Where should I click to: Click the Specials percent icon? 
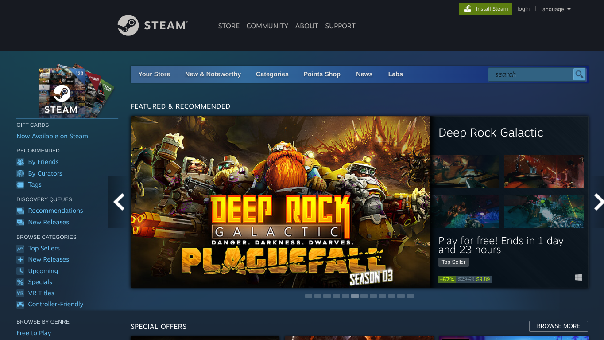tap(20, 282)
